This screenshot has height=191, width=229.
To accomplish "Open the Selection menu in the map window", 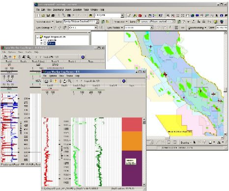I will [x=77, y=10].
